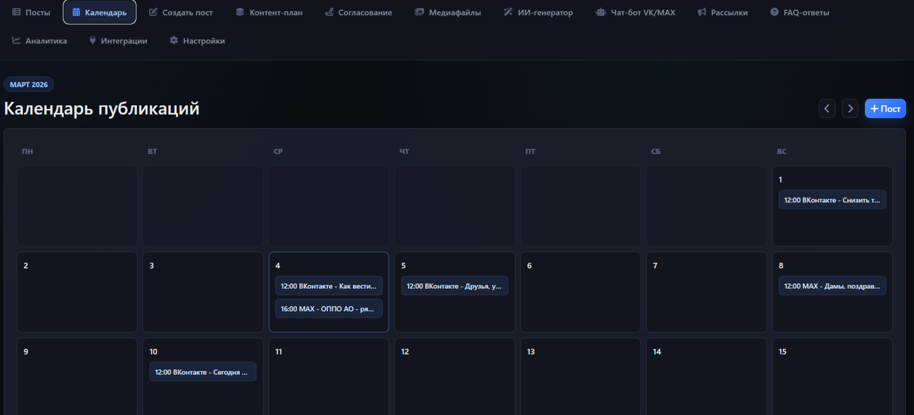Open the Посты tab
The width and height of the screenshot is (914, 415).
pos(31,12)
